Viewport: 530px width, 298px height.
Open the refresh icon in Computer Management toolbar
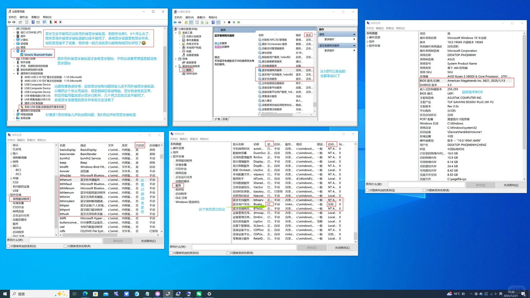pos(202,22)
